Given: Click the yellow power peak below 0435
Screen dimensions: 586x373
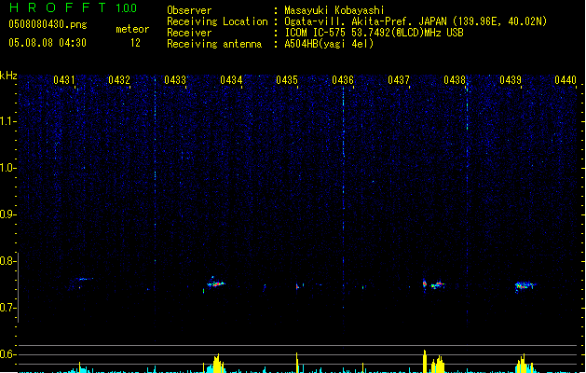Looking at the screenshot, I should [297, 363].
